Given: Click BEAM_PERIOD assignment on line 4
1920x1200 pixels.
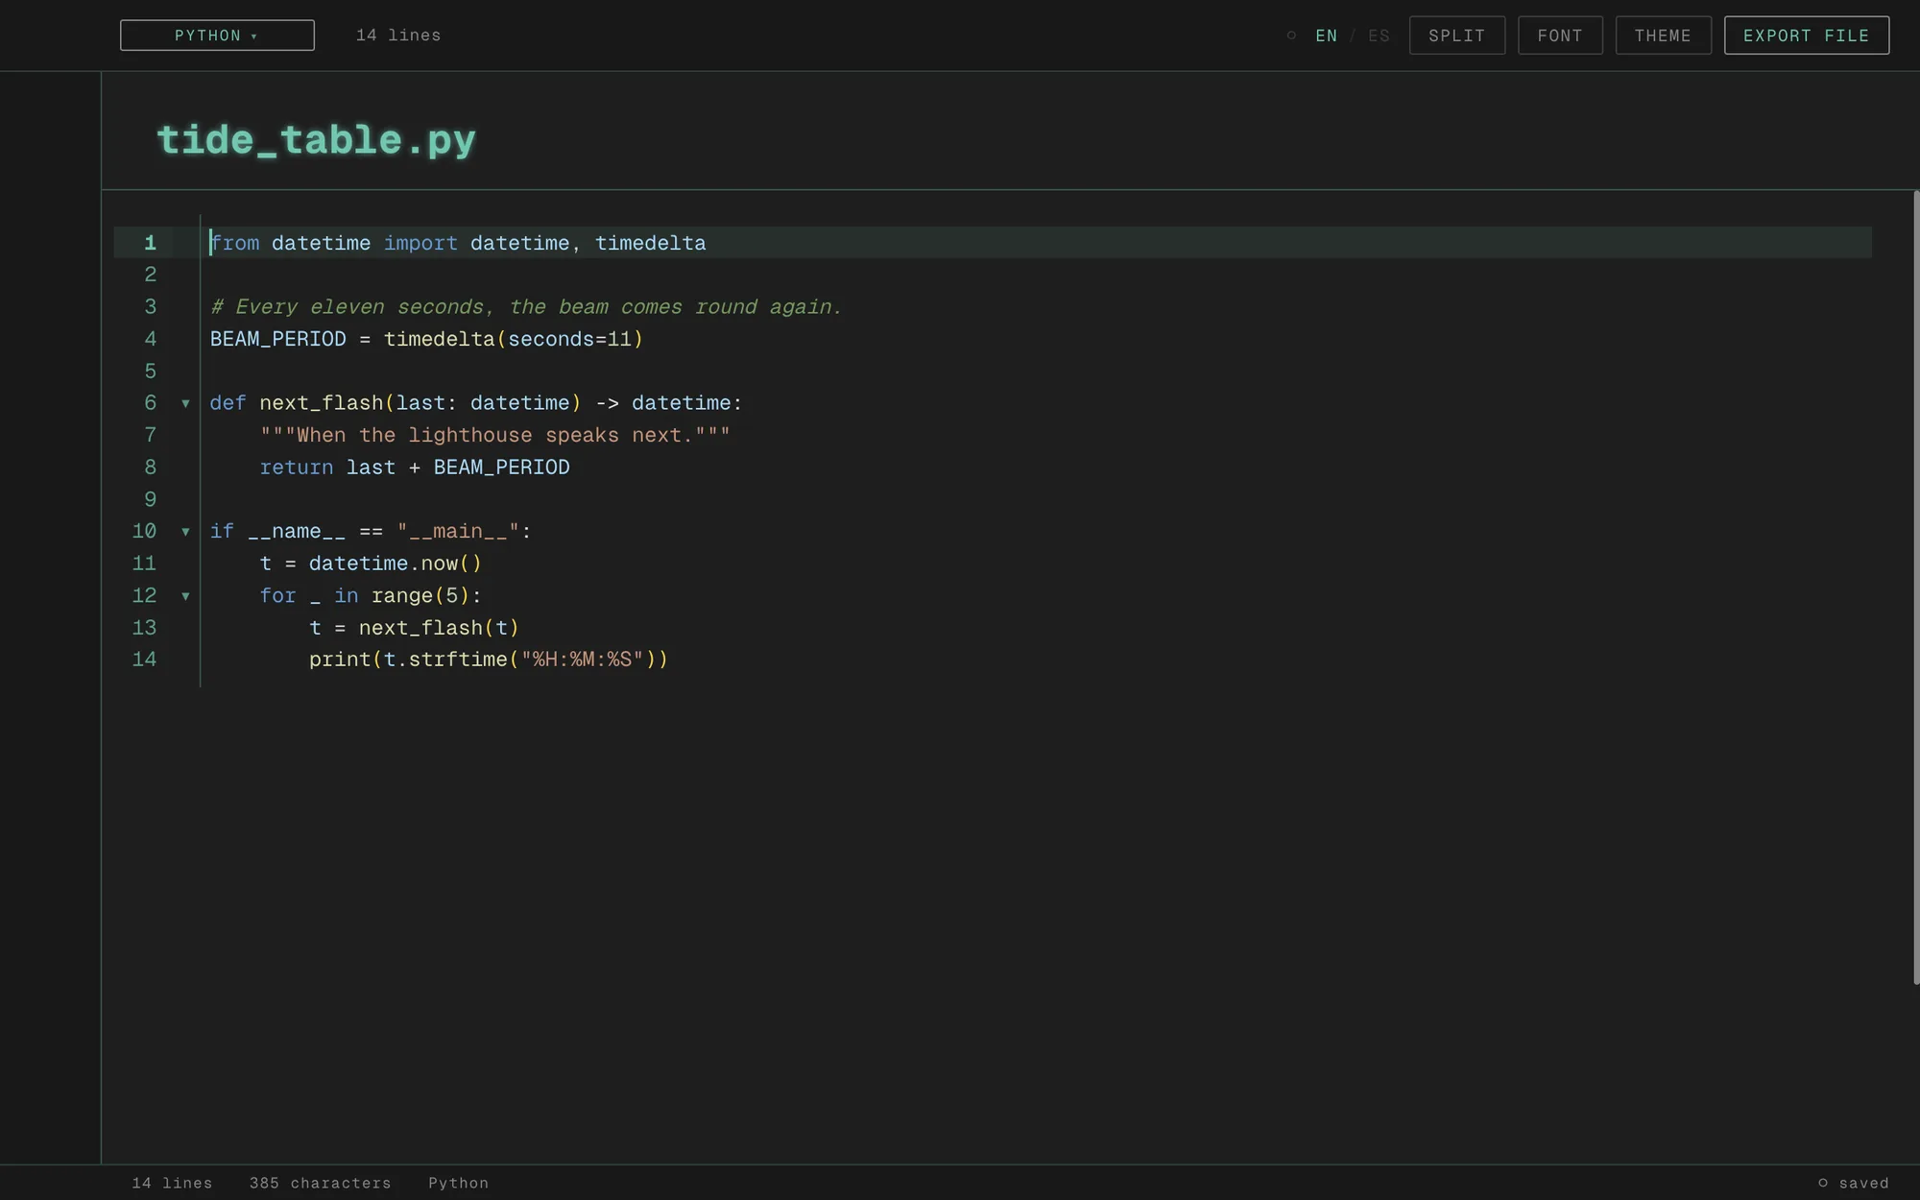Looking at the screenshot, I should [x=426, y=339].
